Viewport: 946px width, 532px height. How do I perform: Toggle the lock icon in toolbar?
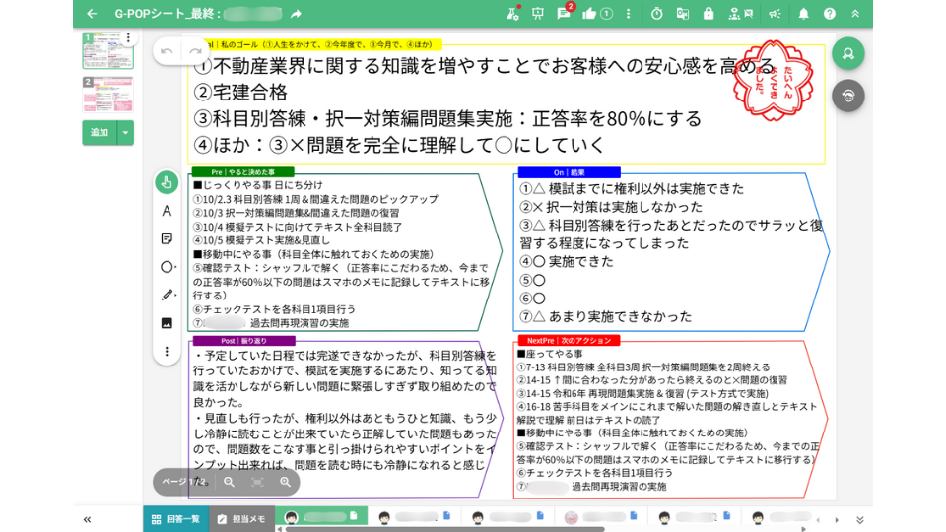[x=709, y=13]
